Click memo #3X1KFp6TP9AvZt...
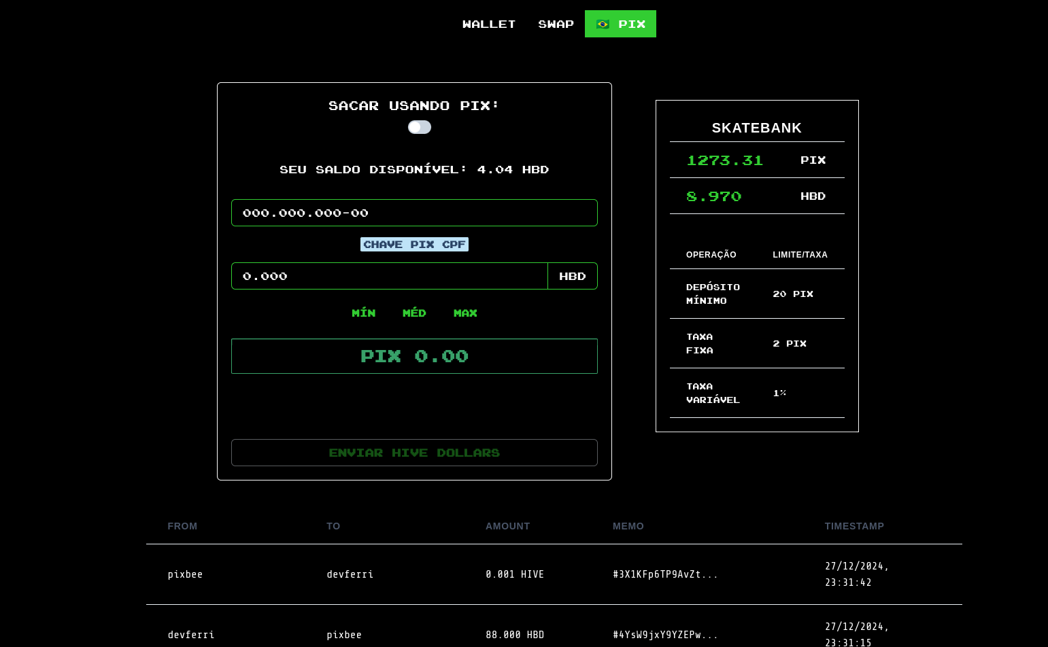Viewport: 1048px width, 647px height. point(665,574)
